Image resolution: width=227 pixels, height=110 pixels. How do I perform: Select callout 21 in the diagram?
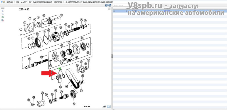42,57
